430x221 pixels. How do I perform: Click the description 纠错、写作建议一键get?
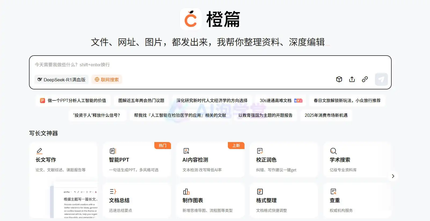pyautogui.click(x=276, y=170)
